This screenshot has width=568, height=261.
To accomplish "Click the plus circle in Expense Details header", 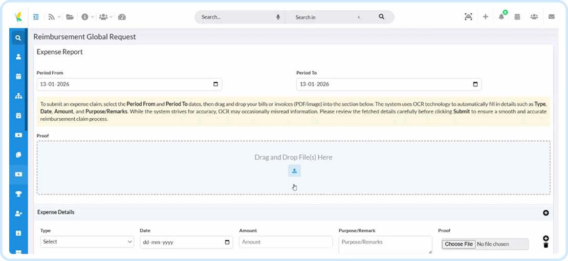I will point(546,213).
